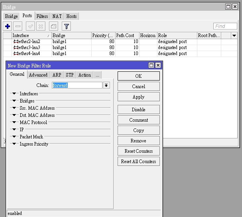
Task: Open the General tab in rule dialog
Action: coord(17,74)
